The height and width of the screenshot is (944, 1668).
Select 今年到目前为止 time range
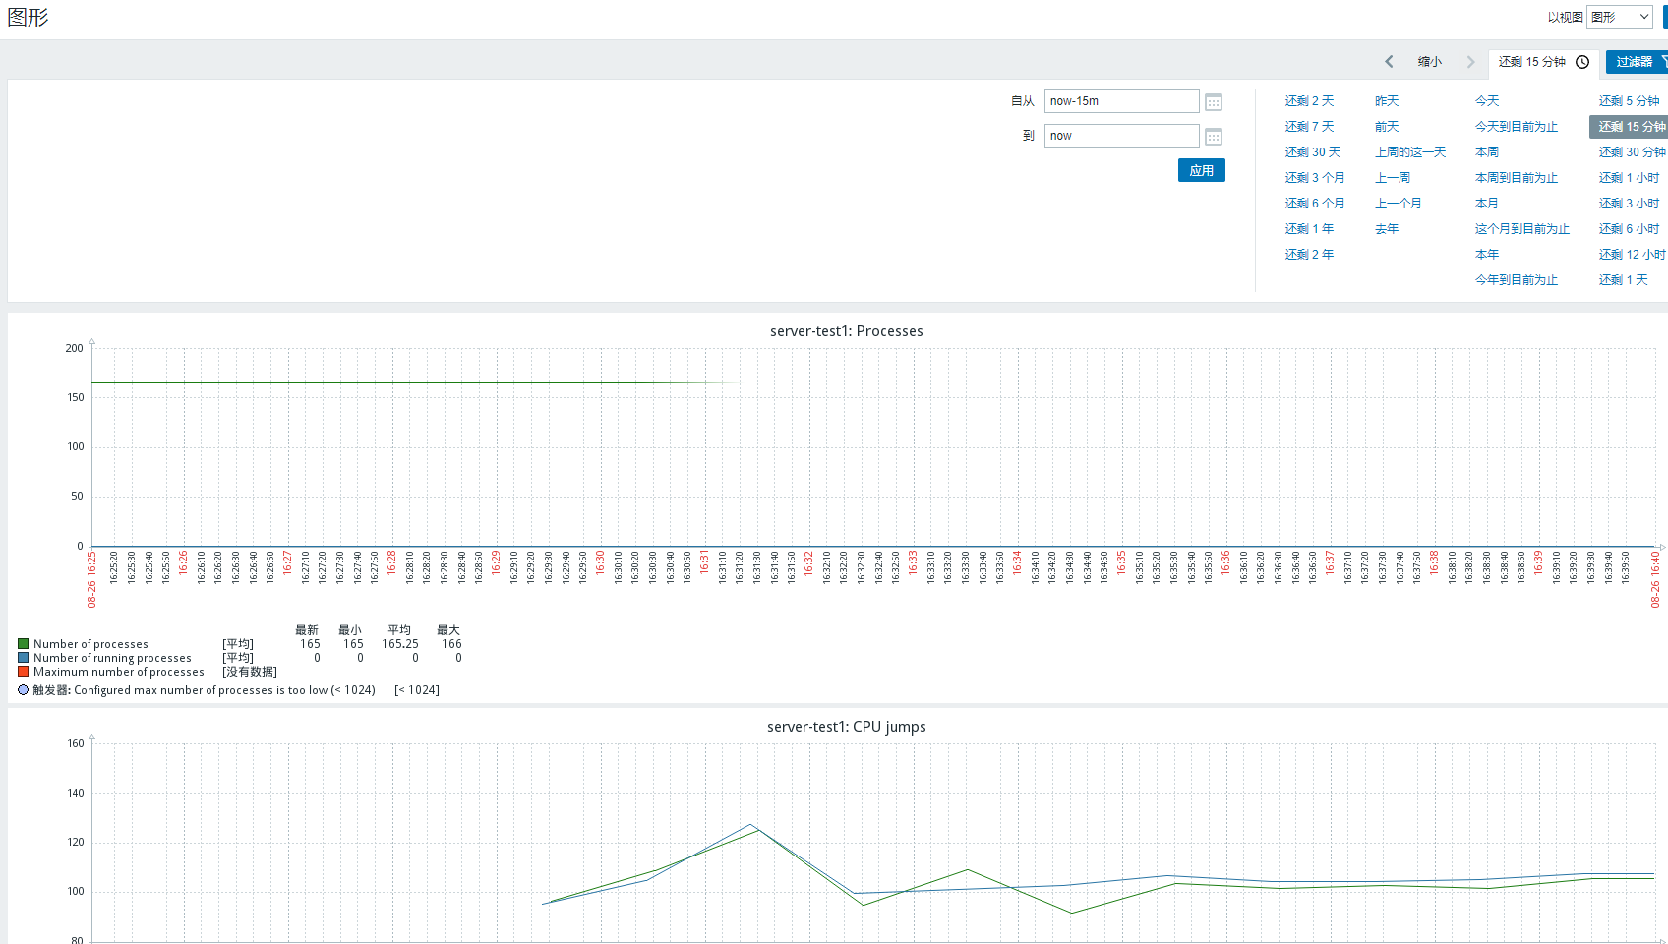[x=1517, y=280]
